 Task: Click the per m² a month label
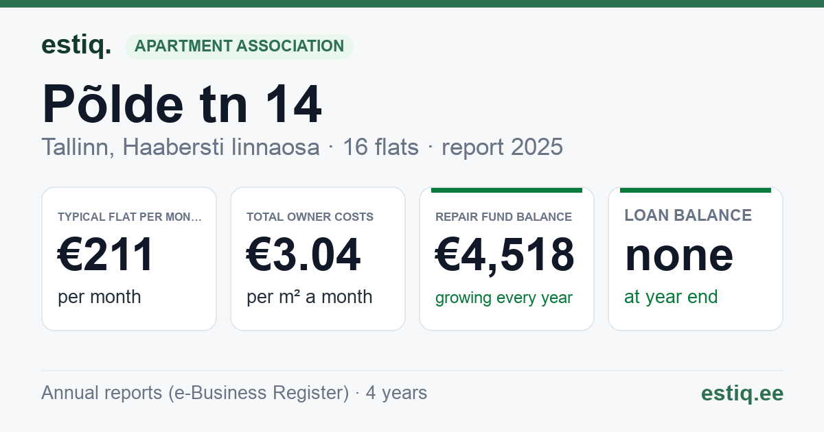click(x=310, y=297)
